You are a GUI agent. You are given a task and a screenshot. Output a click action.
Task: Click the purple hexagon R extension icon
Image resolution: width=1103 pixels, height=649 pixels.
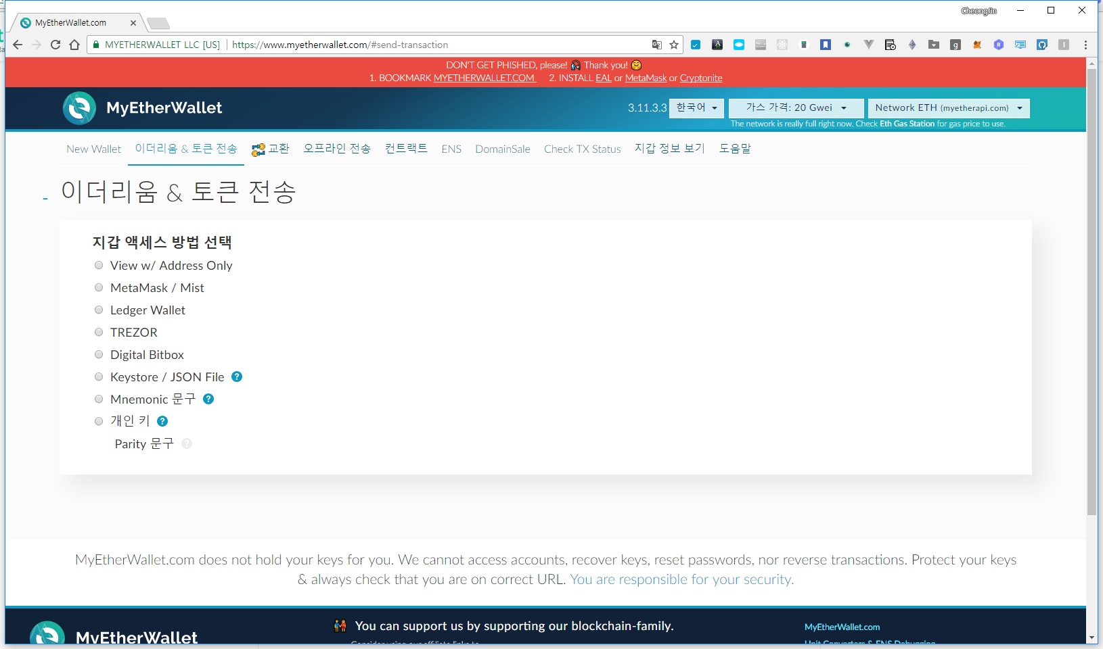click(x=999, y=45)
